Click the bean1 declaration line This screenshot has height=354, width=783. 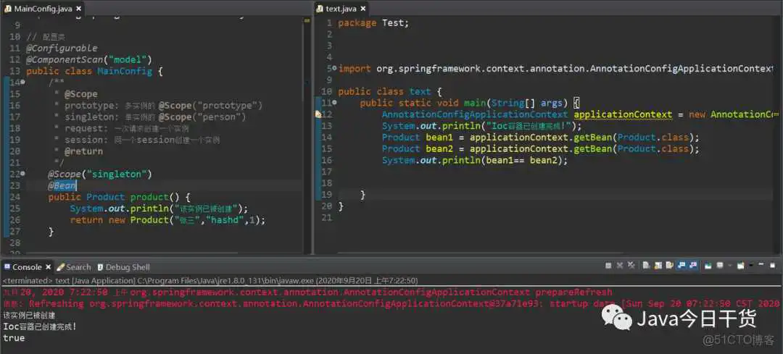click(541, 137)
